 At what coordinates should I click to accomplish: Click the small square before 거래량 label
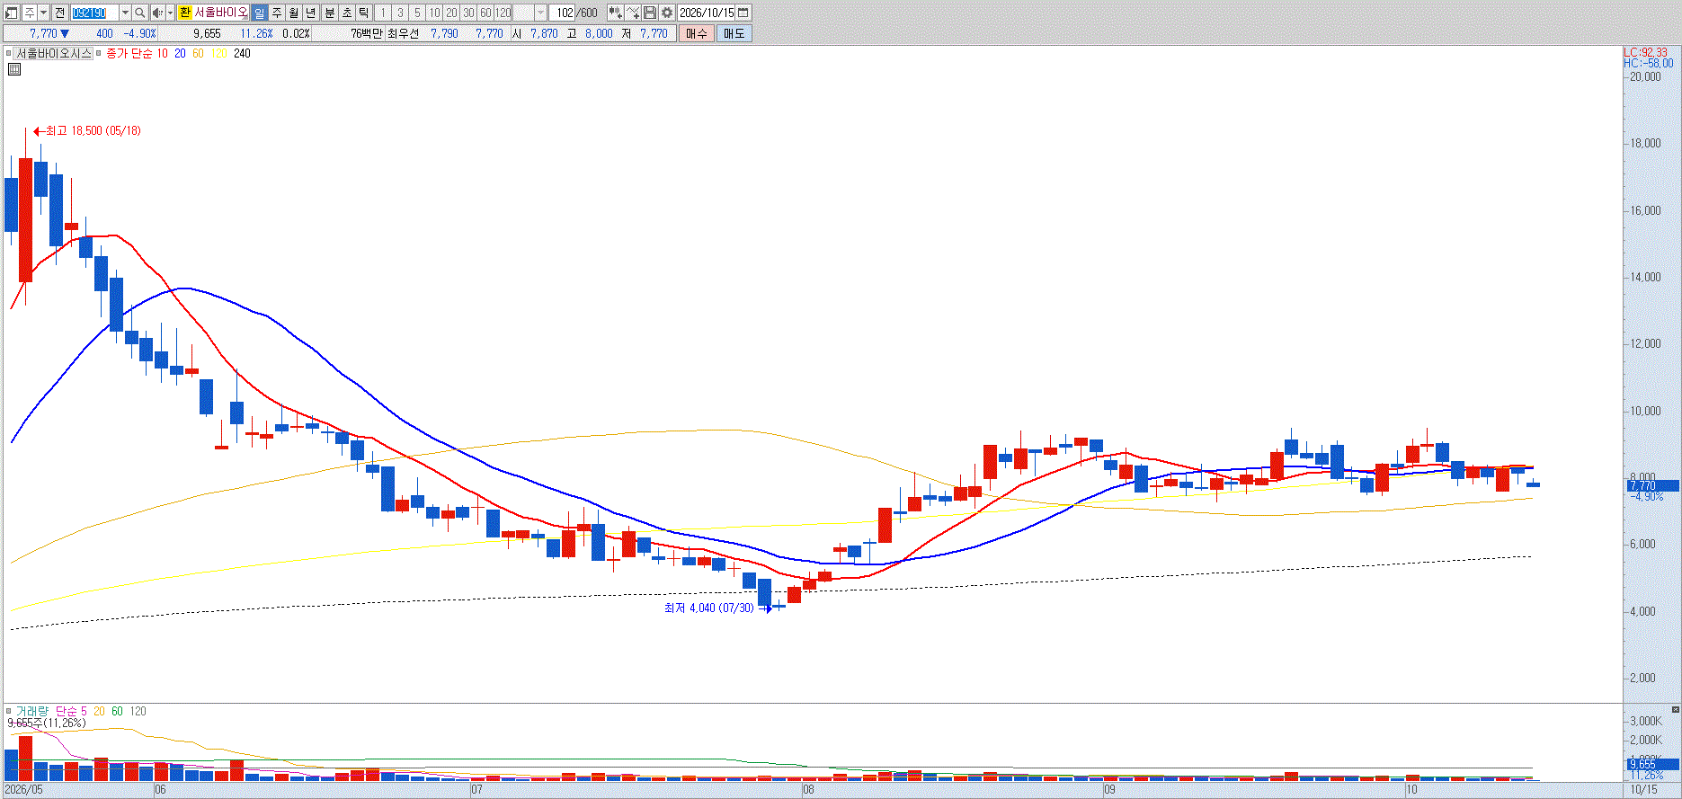(x=8, y=711)
